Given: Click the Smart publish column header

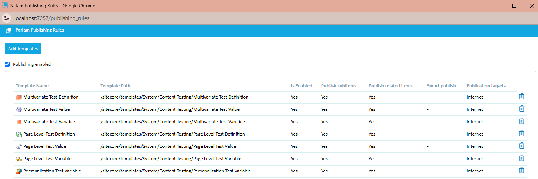Looking at the screenshot, I should pos(441,86).
